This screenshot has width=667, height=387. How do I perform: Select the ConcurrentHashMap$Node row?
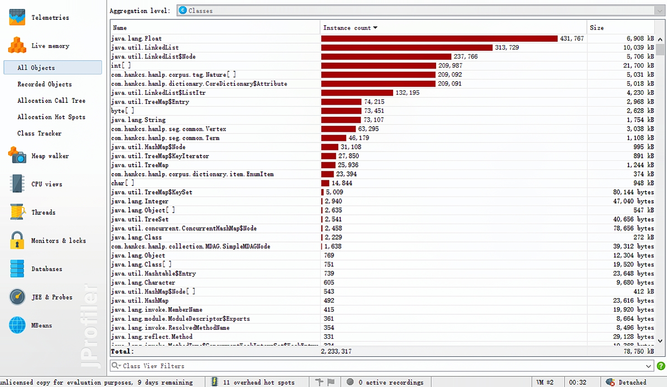(x=383, y=228)
